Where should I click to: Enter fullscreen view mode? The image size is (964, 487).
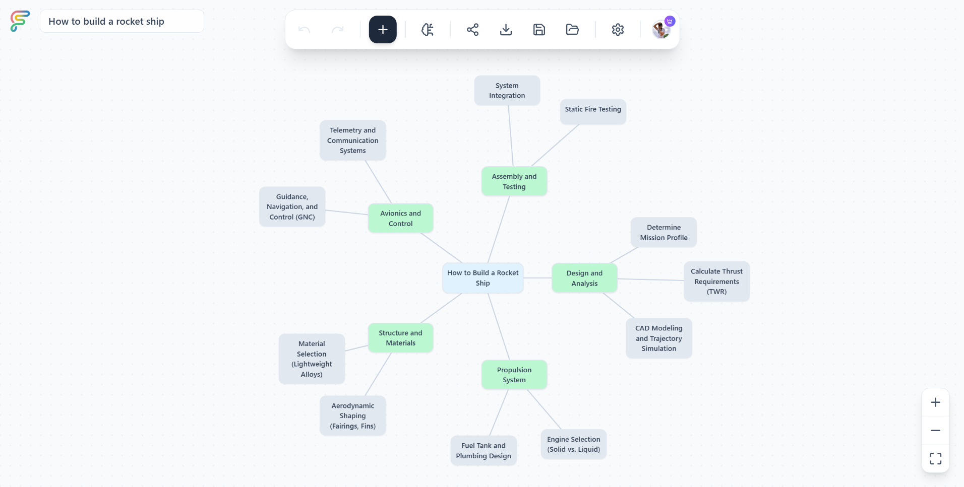[x=936, y=459]
